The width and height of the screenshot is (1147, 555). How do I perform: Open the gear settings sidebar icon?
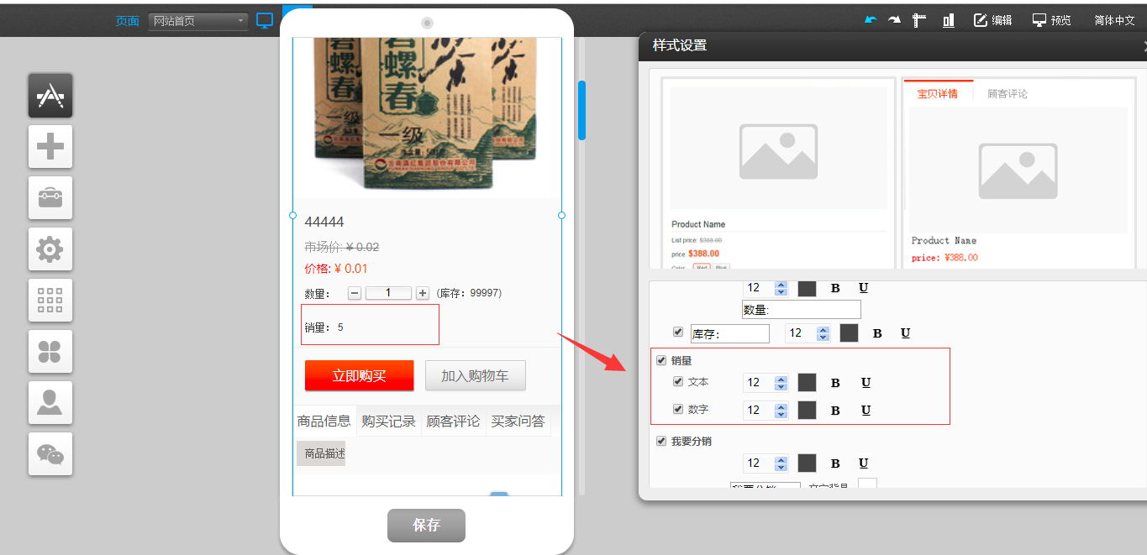(50, 249)
